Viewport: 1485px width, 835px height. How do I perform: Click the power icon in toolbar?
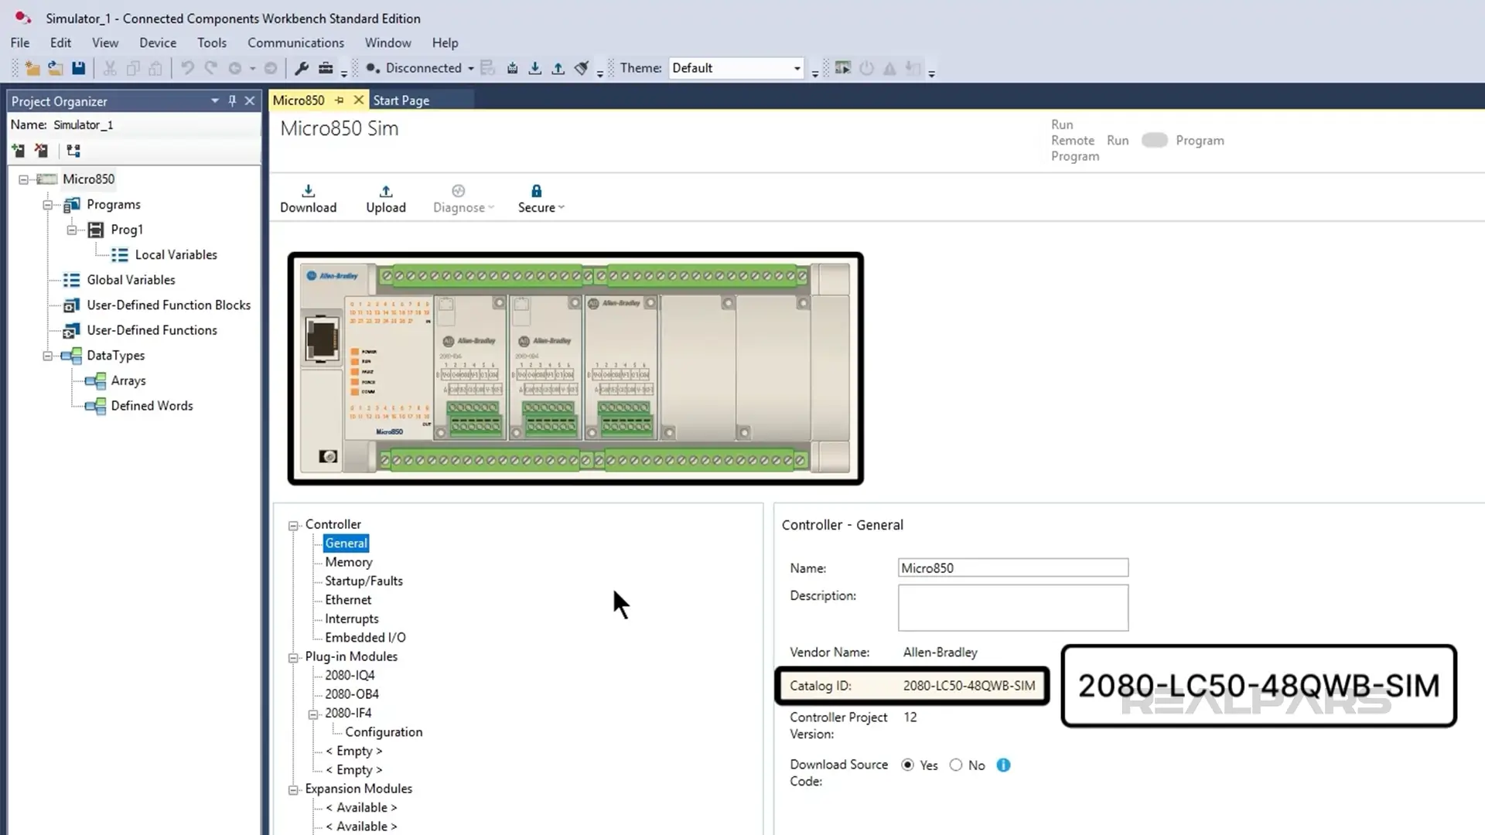coord(866,68)
